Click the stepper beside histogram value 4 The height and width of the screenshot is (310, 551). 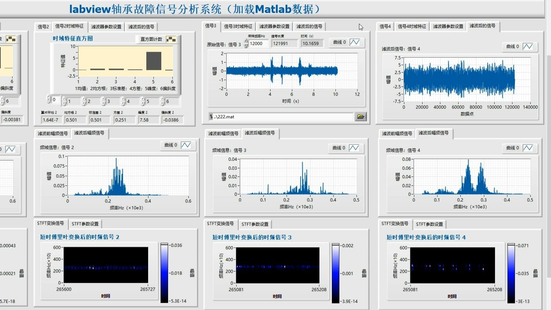[x=123, y=101]
